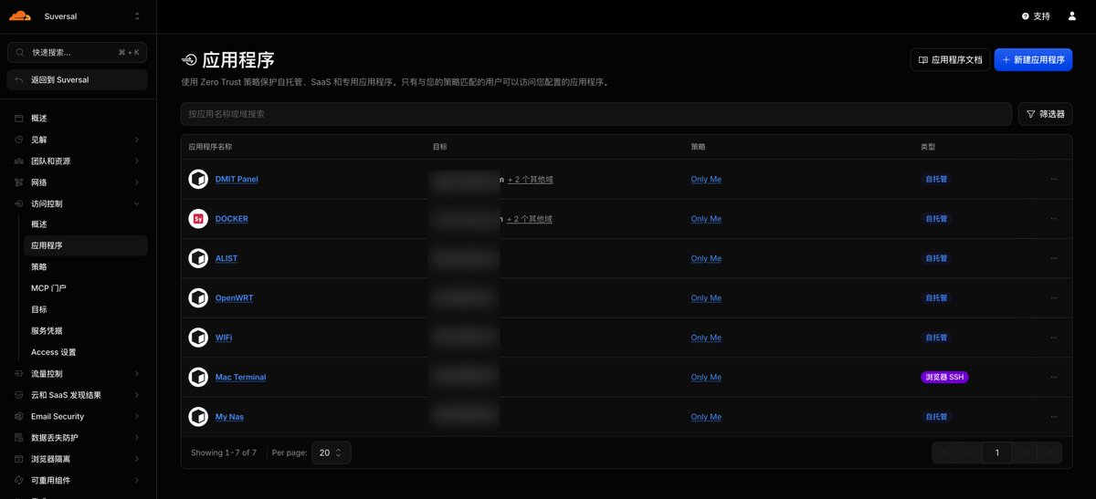Click the My Nas cube icon
This screenshot has height=499, width=1096.
(x=198, y=417)
